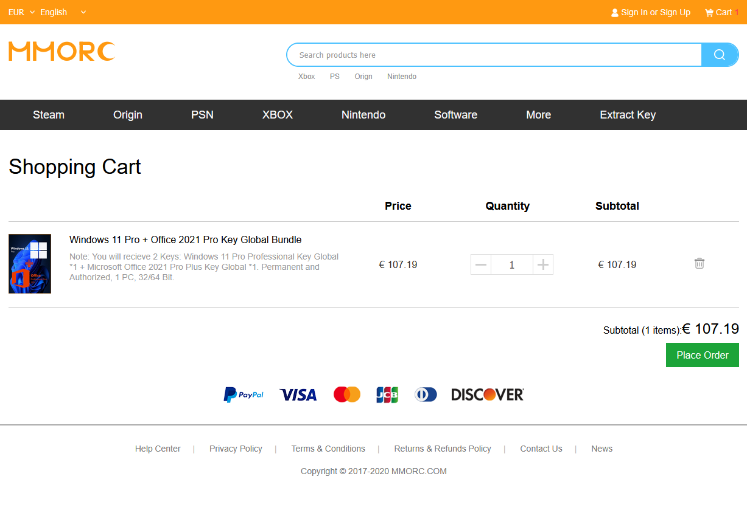Screen dimensions: 747x513
Task: Open the Windows 11 Pro bundle thumbnail
Action: tap(30, 264)
